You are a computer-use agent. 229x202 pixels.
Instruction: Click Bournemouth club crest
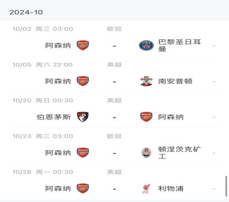tap(82, 117)
